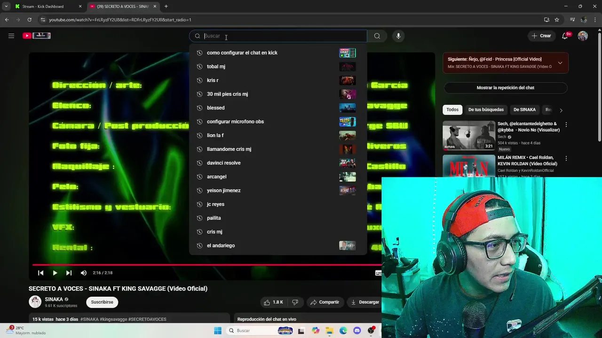
Task: Go to the YouTube home logo
Action: [37, 36]
